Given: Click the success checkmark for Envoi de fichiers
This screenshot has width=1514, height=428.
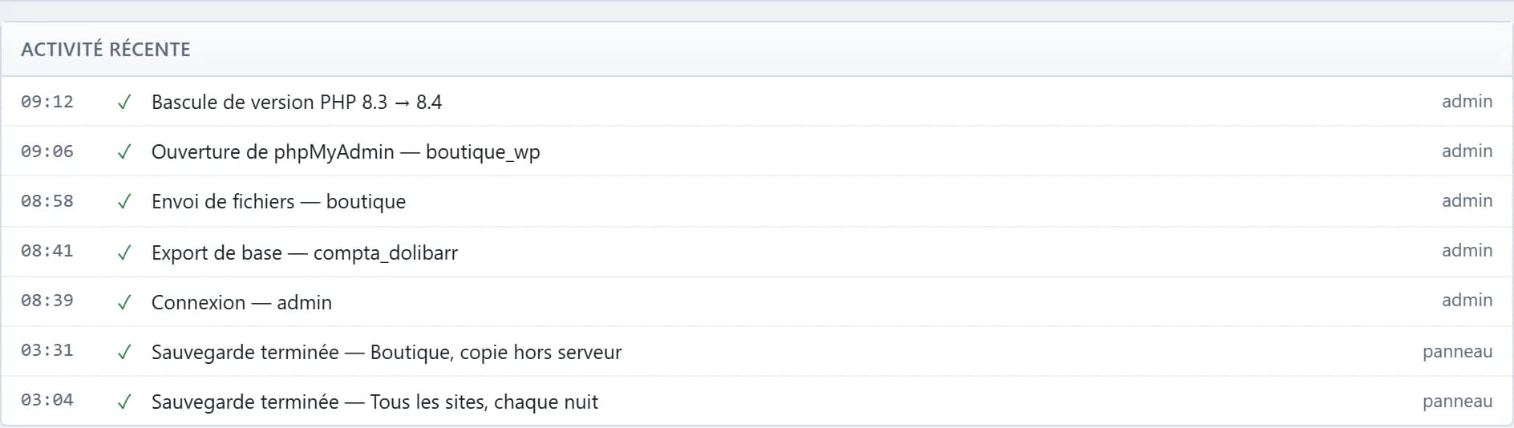Looking at the screenshot, I should [124, 201].
